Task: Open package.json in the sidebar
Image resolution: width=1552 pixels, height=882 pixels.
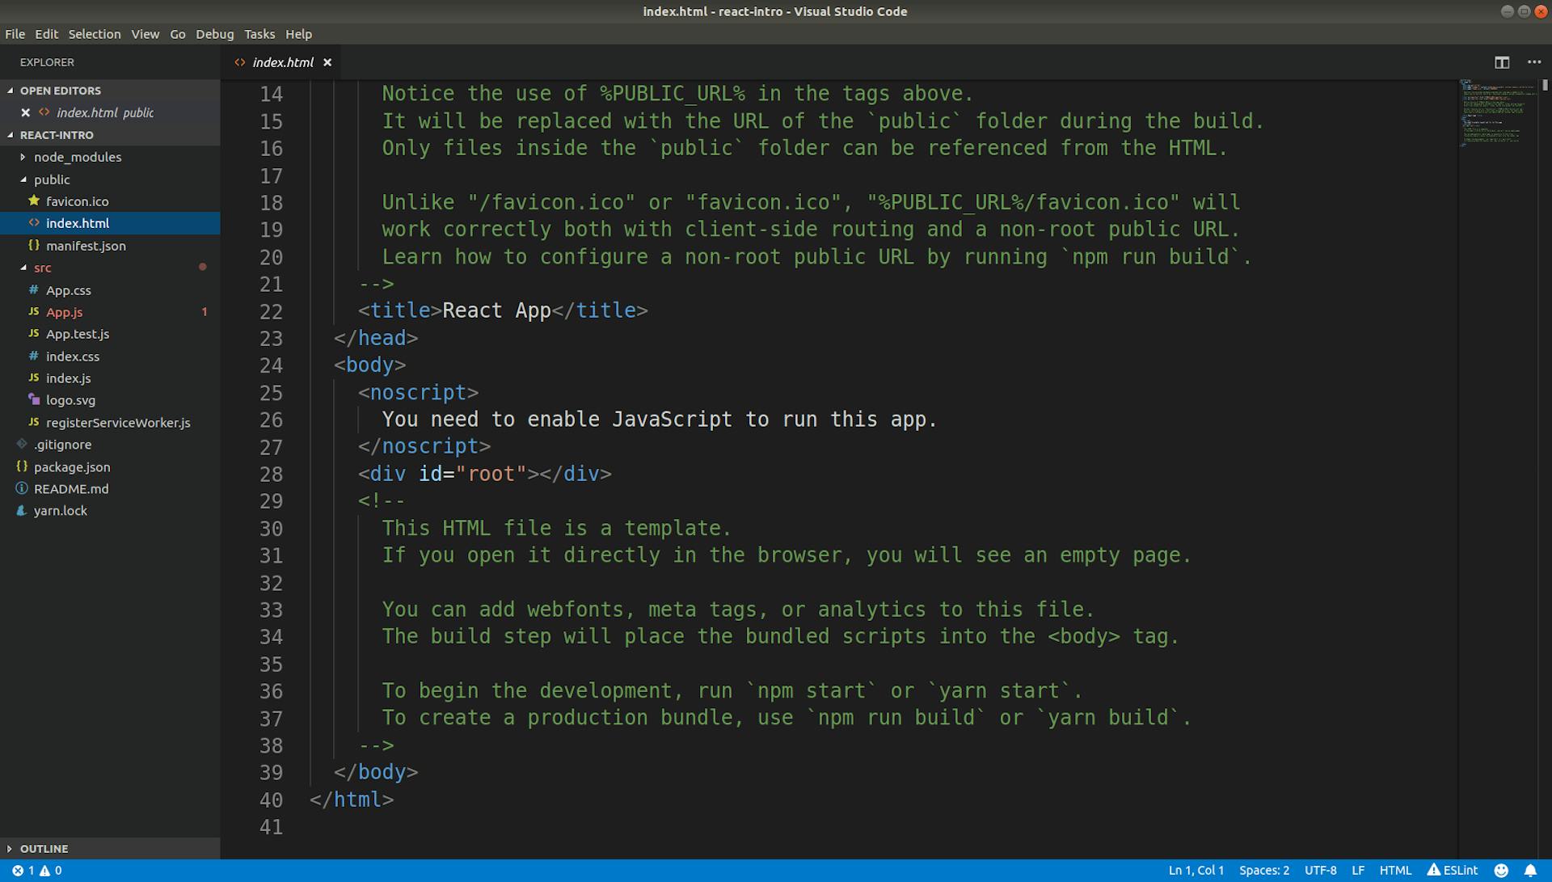Action: [72, 466]
